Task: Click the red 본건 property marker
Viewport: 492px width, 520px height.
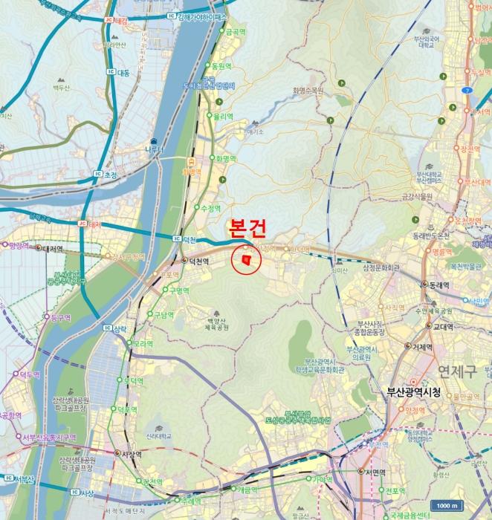Action: tap(246, 259)
